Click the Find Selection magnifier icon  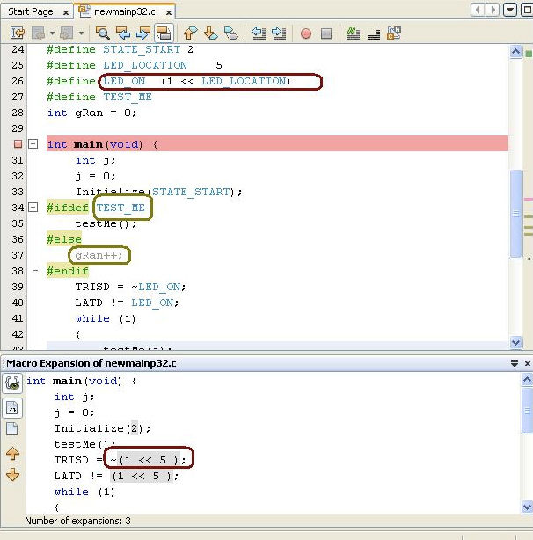[x=103, y=33]
